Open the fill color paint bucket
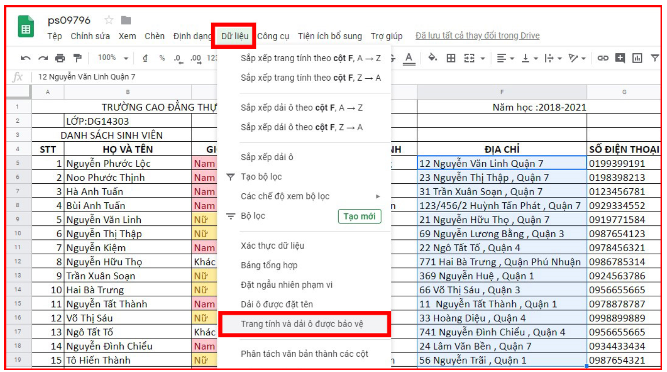This screenshot has width=667, height=372. 432,58
